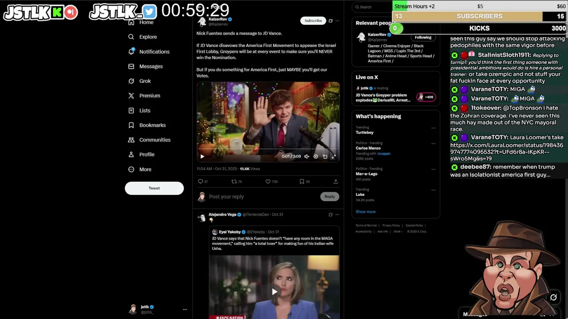Open the Carlos Manzo trending topic

click(368, 148)
